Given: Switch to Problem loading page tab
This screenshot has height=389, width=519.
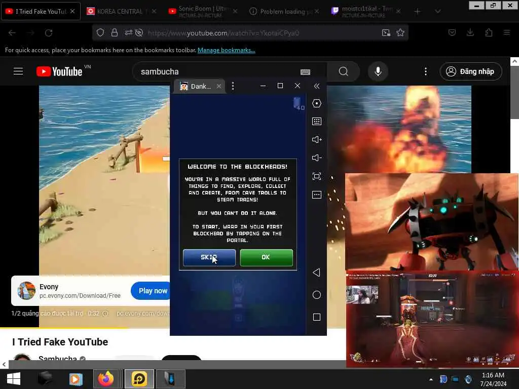Looking at the screenshot, I should tap(285, 11).
